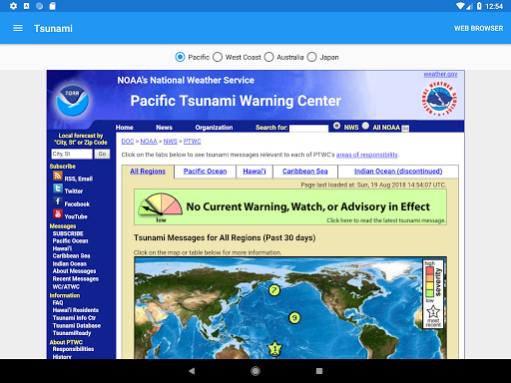This screenshot has width=511, height=383.
Task: Go to Home in site menu
Action: click(125, 128)
